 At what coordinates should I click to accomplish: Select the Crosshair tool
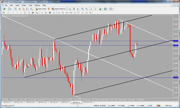pos(8,13)
